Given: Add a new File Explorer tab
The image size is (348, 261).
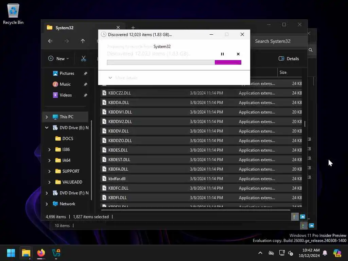Looking at the screenshot, I should coord(133,28).
